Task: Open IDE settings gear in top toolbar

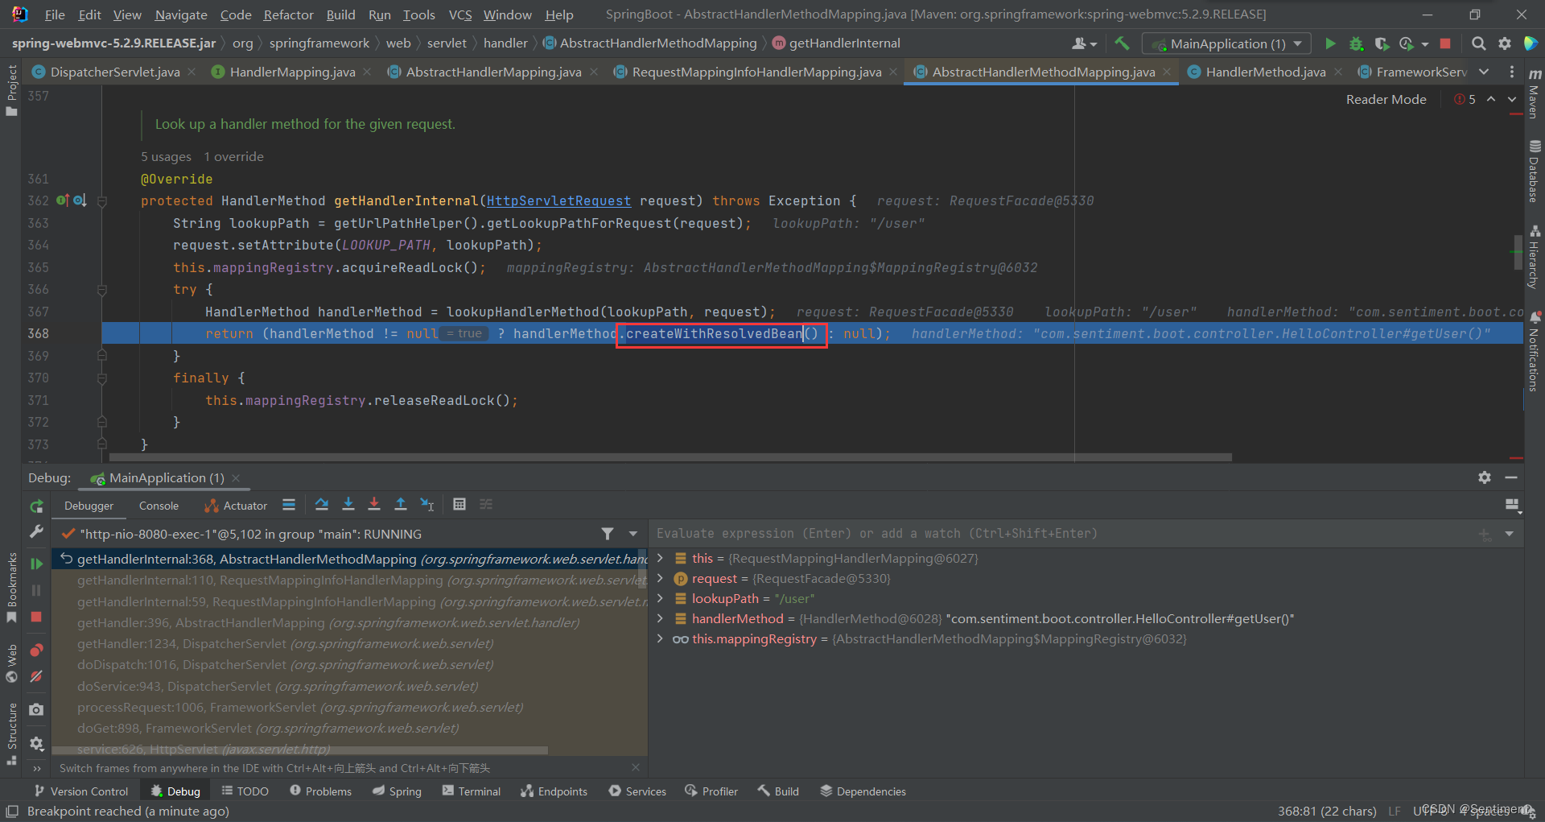Action: click(1505, 43)
